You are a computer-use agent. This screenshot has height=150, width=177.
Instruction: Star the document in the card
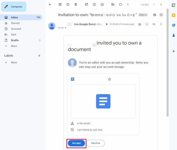click(109, 79)
